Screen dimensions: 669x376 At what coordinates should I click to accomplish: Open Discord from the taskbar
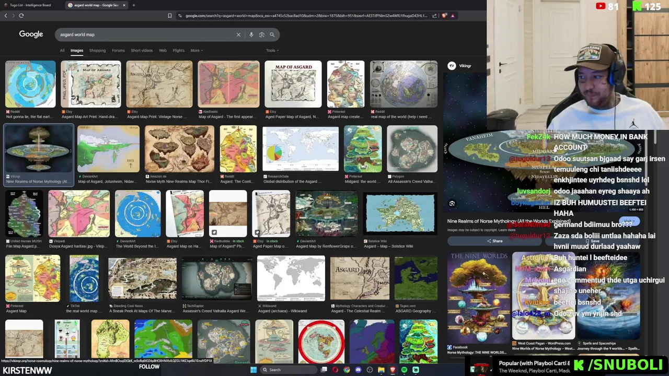[358, 370]
